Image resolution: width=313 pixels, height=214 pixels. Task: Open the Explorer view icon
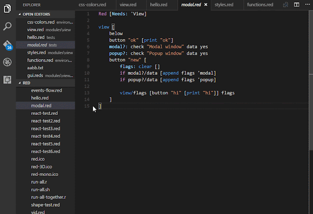tap(7, 9)
